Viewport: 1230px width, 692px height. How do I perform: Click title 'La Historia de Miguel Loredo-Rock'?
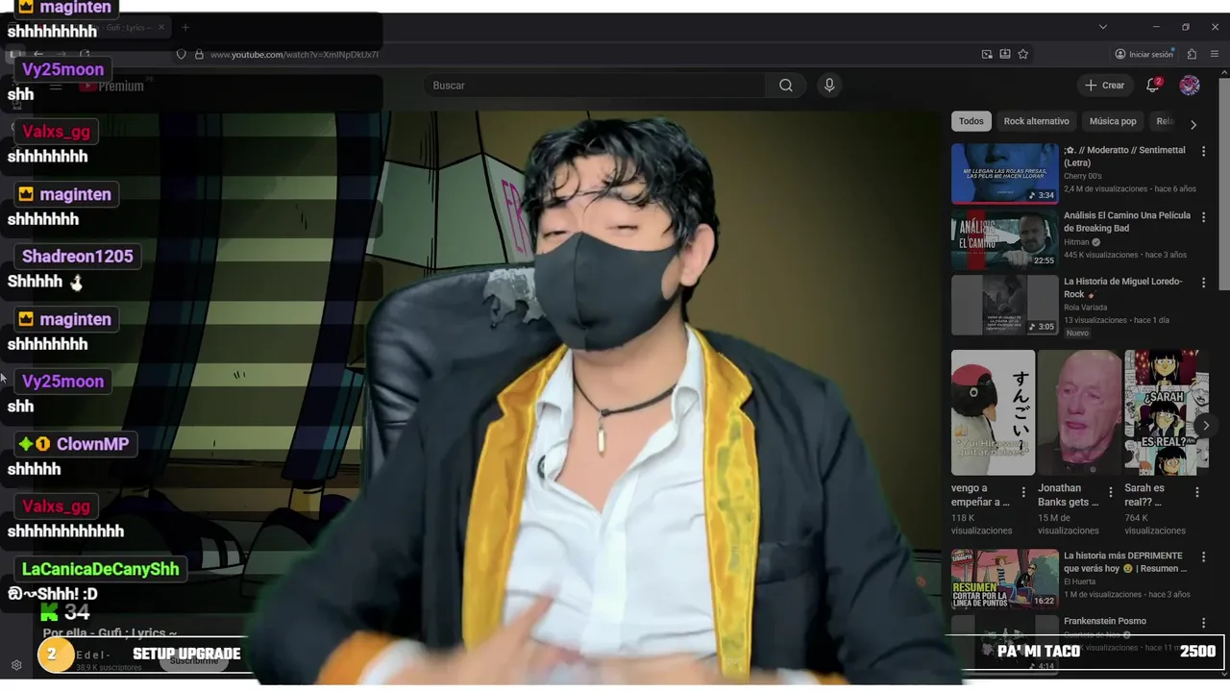point(1124,287)
